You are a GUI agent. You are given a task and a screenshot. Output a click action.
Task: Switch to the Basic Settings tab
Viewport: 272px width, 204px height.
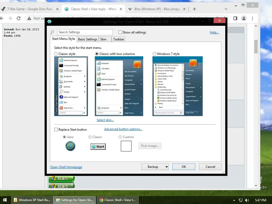(88, 39)
